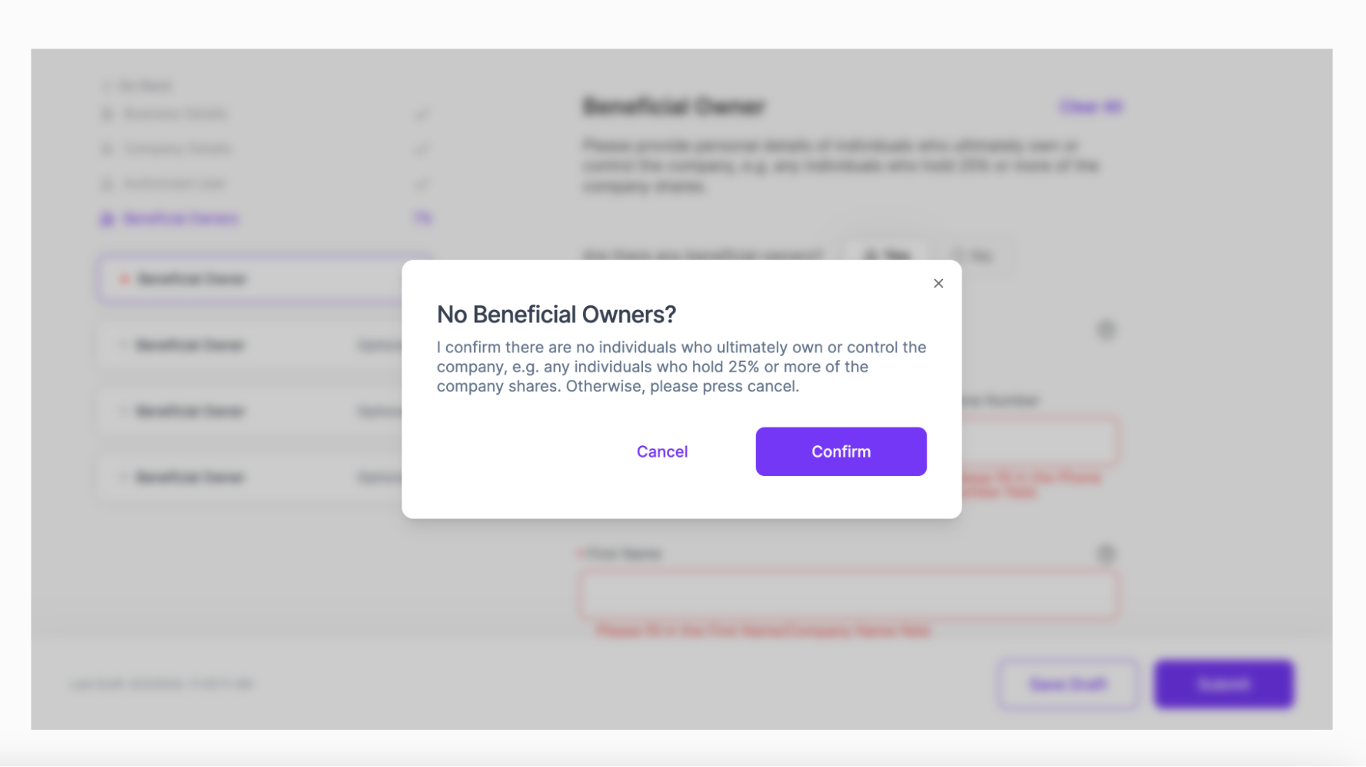Screen dimensions: 1366x767
Task: Close the No Beneficial Owners dialog
Action: coord(938,283)
